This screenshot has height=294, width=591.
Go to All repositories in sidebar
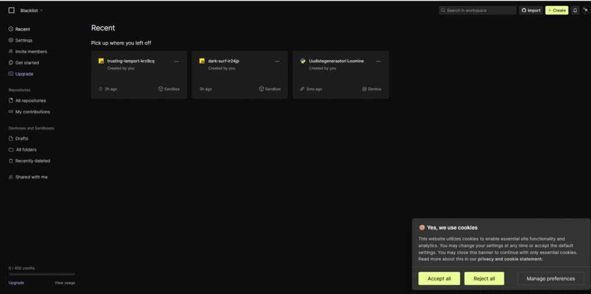[x=30, y=101]
